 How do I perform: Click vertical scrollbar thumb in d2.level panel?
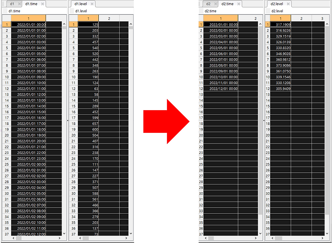[327, 120]
